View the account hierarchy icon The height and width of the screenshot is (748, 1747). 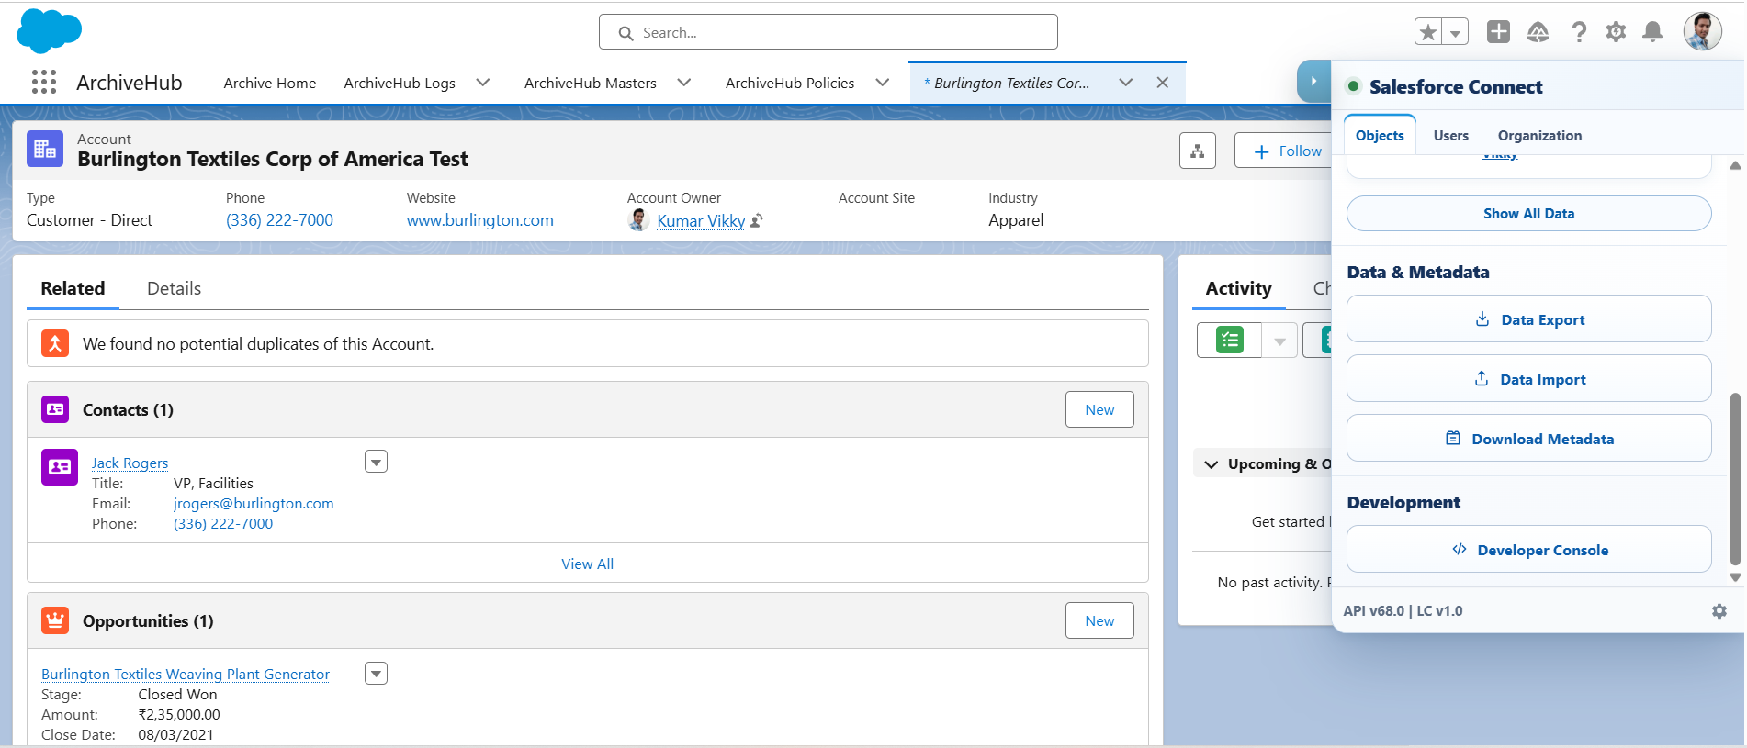coord(1198,151)
